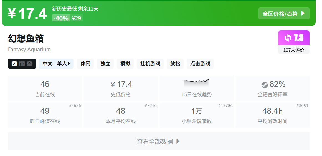This screenshot has height=156, width=322.
Task: Select the 休闲 tag
Action: (x=85, y=64)
